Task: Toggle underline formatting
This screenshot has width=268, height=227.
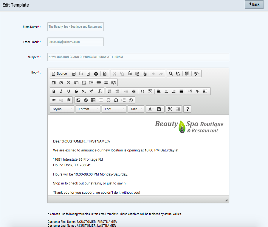Action: coord(69,91)
